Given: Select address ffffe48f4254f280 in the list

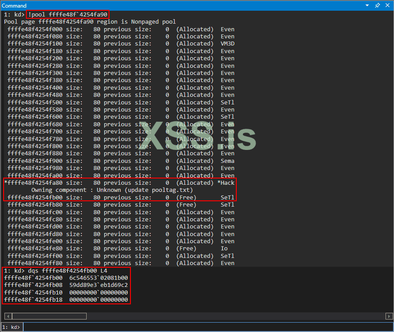Looking at the screenshot, I should point(35,66).
